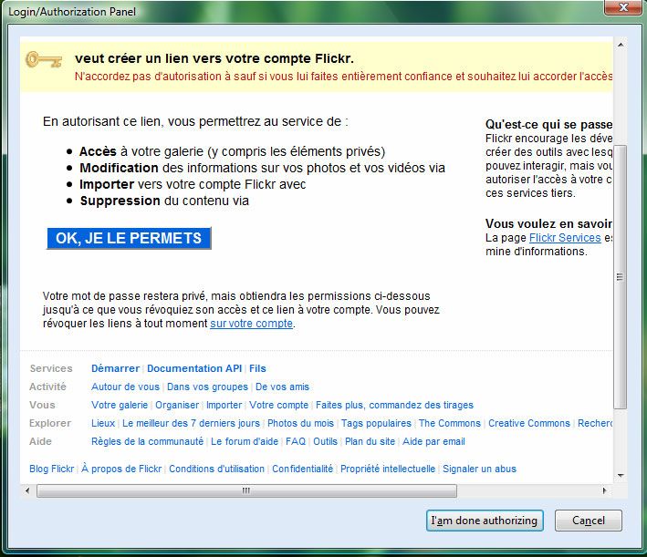Open Le meilleur des 7 derniers jours
The height and width of the screenshot is (557, 647).
pos(191,423)
